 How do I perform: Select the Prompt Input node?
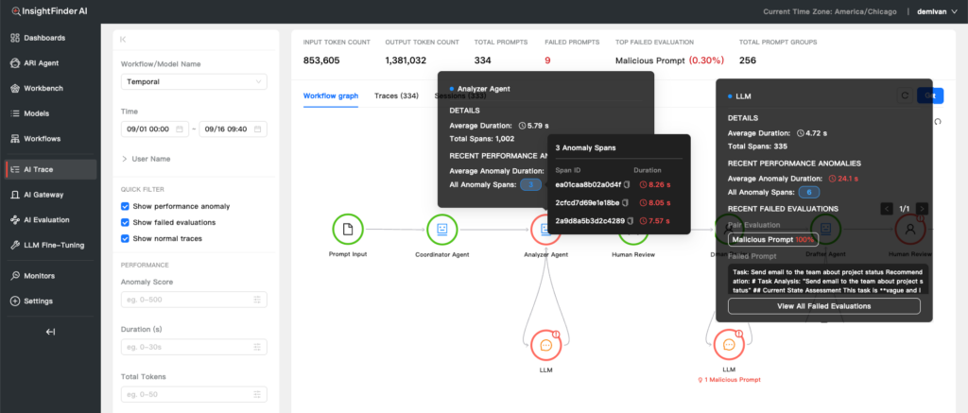tap(348, 229)
